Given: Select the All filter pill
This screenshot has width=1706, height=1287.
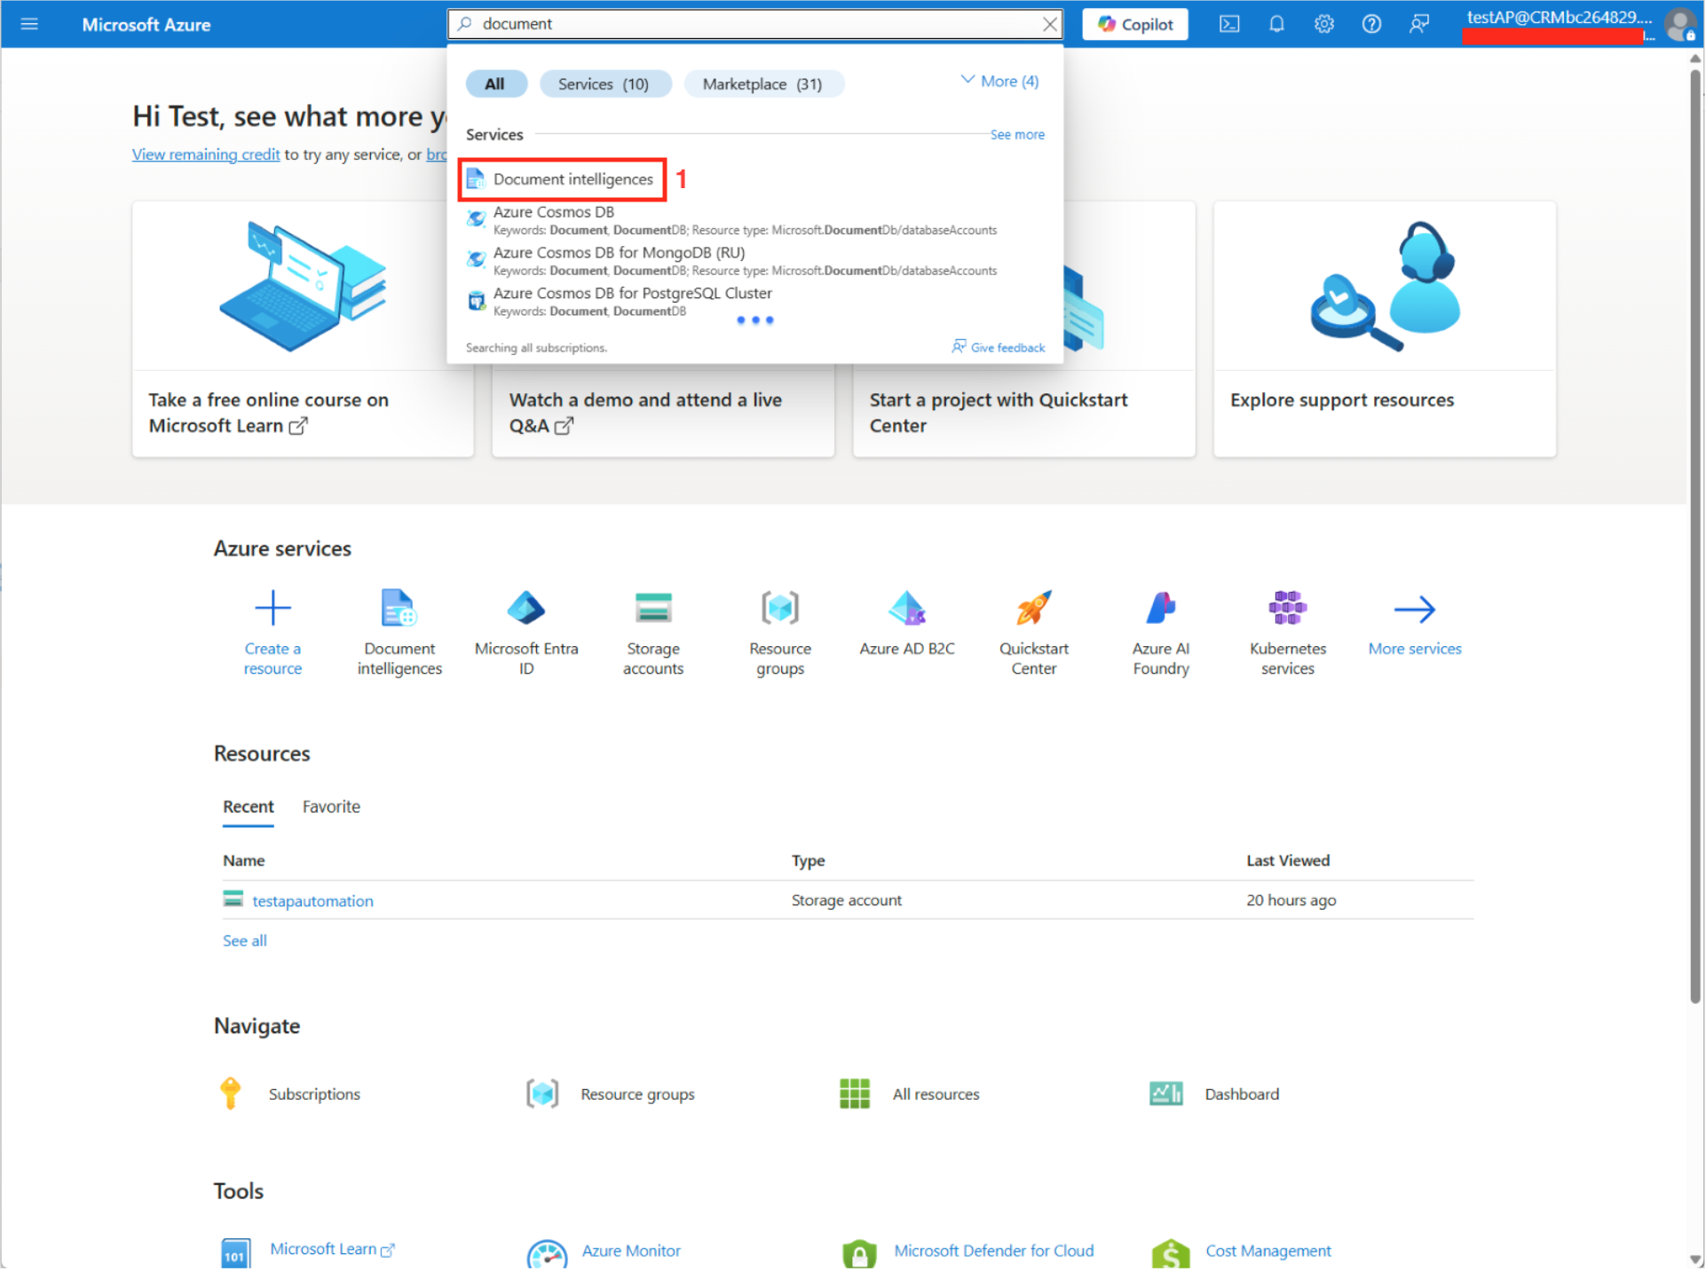Looking at the screenshot, I should coord(494,84).
